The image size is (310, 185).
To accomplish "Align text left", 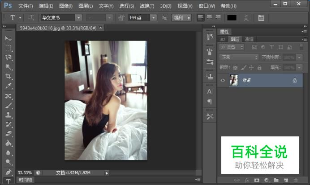I will point(200,18).
